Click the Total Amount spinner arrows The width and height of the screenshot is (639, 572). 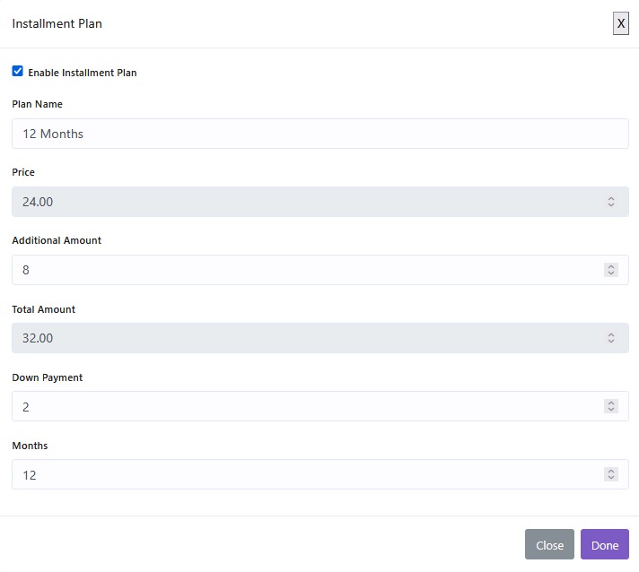point(610,338)
